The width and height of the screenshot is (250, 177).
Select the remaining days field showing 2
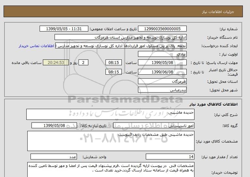(x=83, y=62)
